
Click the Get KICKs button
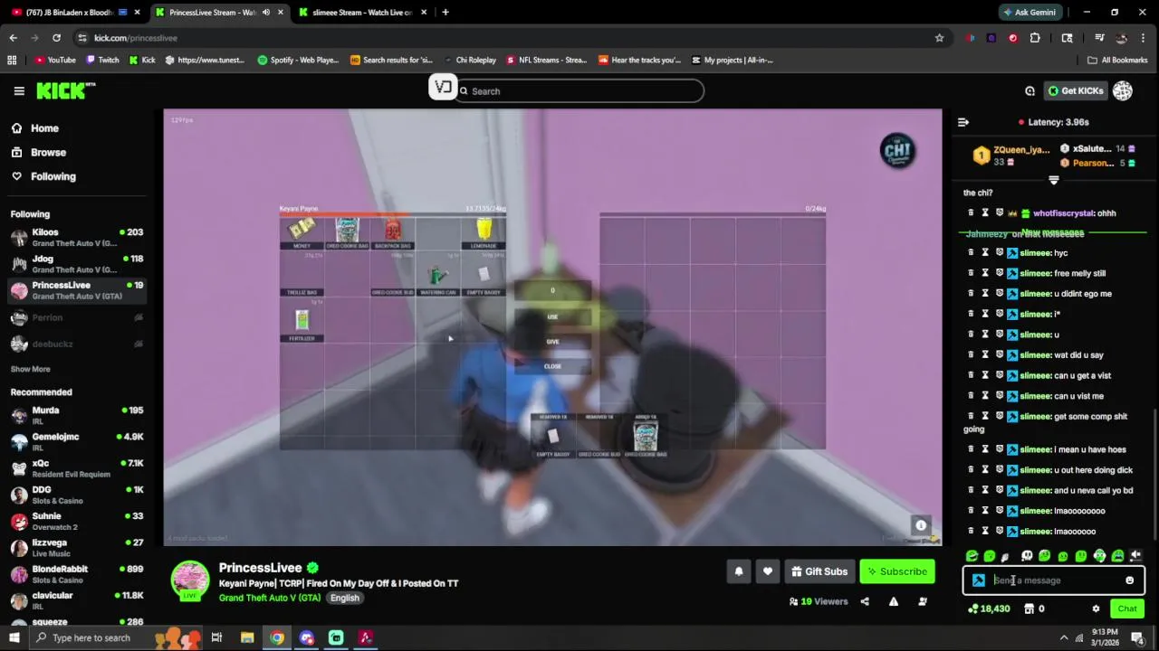tap(1076, 90)
